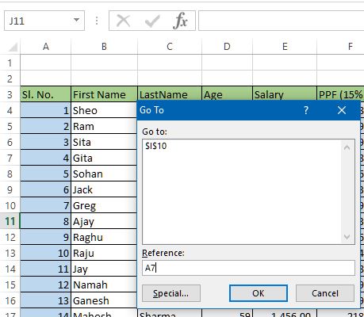Click Sl. No. cell with value 4
364x317 pixels.
pos(46,158)
